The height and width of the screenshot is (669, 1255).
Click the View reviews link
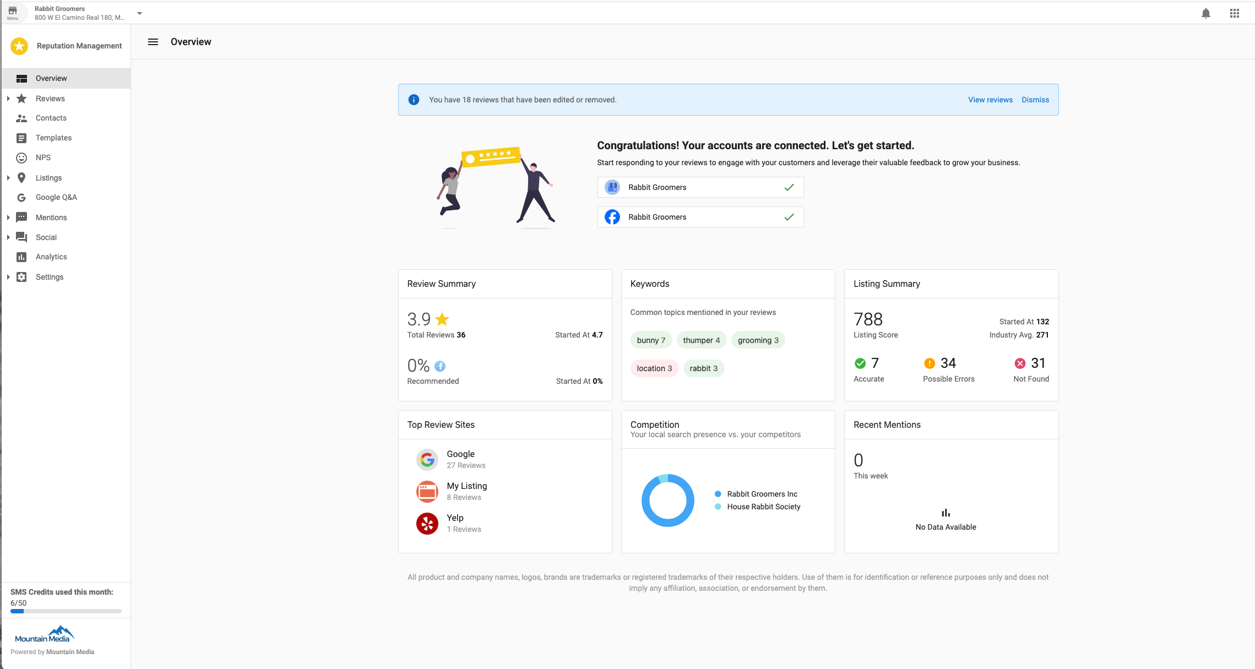tap(990, 100)
